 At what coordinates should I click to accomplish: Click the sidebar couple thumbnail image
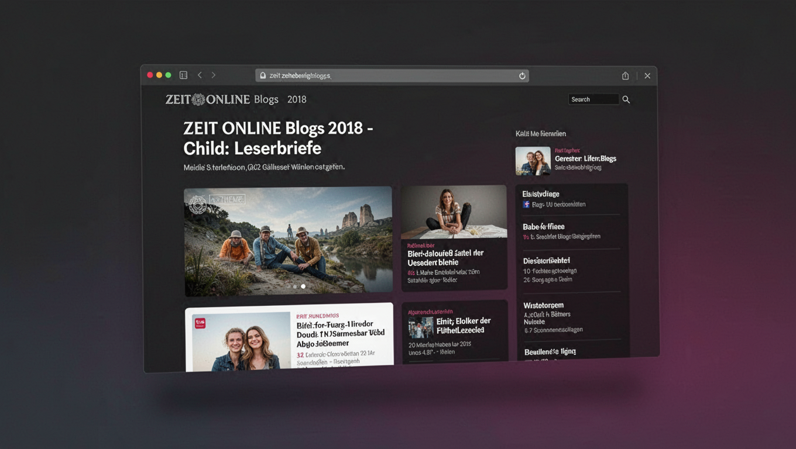(x=533, y=161)
